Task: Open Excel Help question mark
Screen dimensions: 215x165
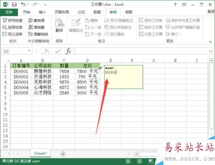Action: pos(175,5)
